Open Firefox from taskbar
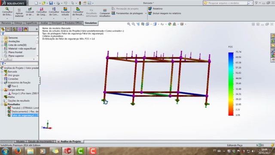 click(x=18, y=151)
